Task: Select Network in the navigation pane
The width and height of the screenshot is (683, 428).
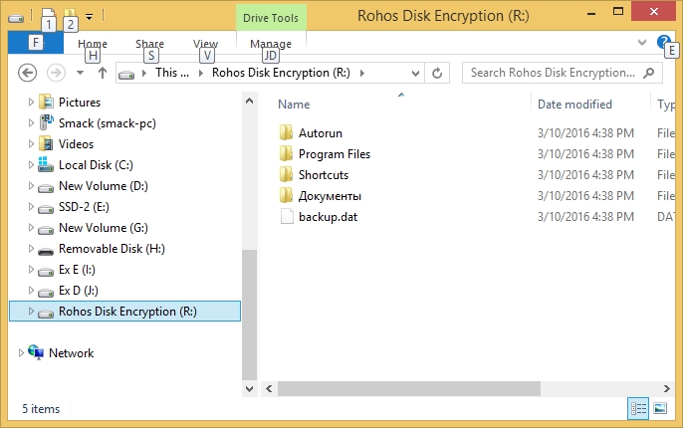Action: (x=71, y=353)
